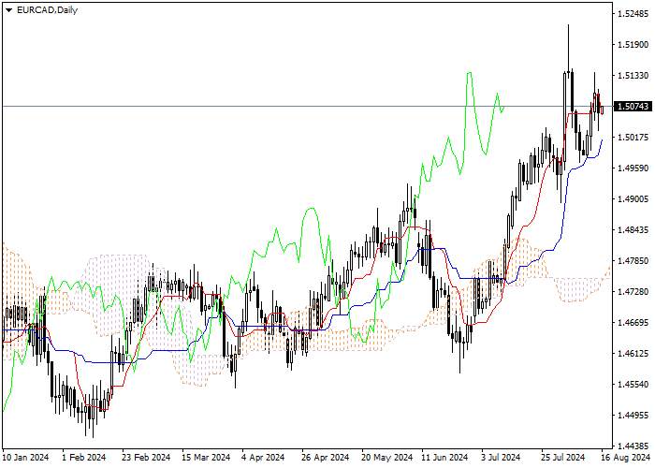655x468 pixels.
Task: Click the 16 Aug 2024 date label
Action: [627, 457]
